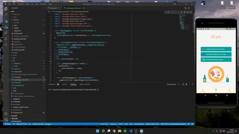Viewport: 239px width, 134px height.
Task: Click the editor minimap
Action: pyautogui.click(x=184, y=22)
